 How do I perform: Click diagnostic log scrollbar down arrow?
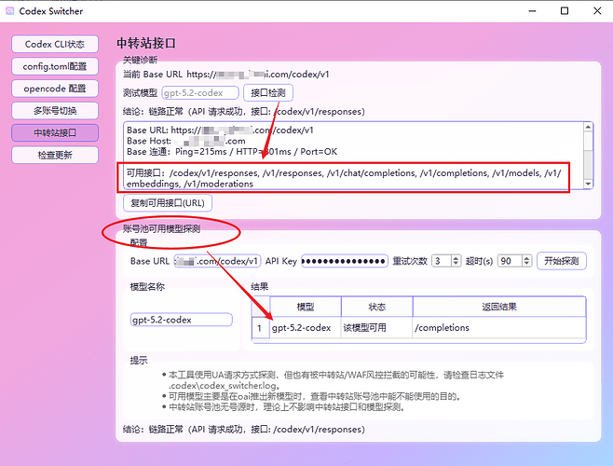pos(588,184)
